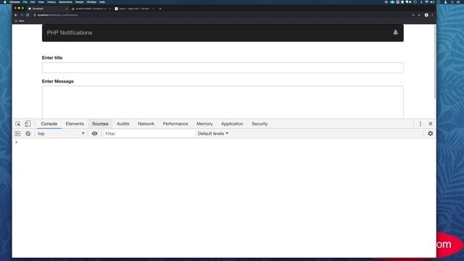The image size is (464, 261).
Task: Close the first browser tab
Action: [x=66, y=9]
